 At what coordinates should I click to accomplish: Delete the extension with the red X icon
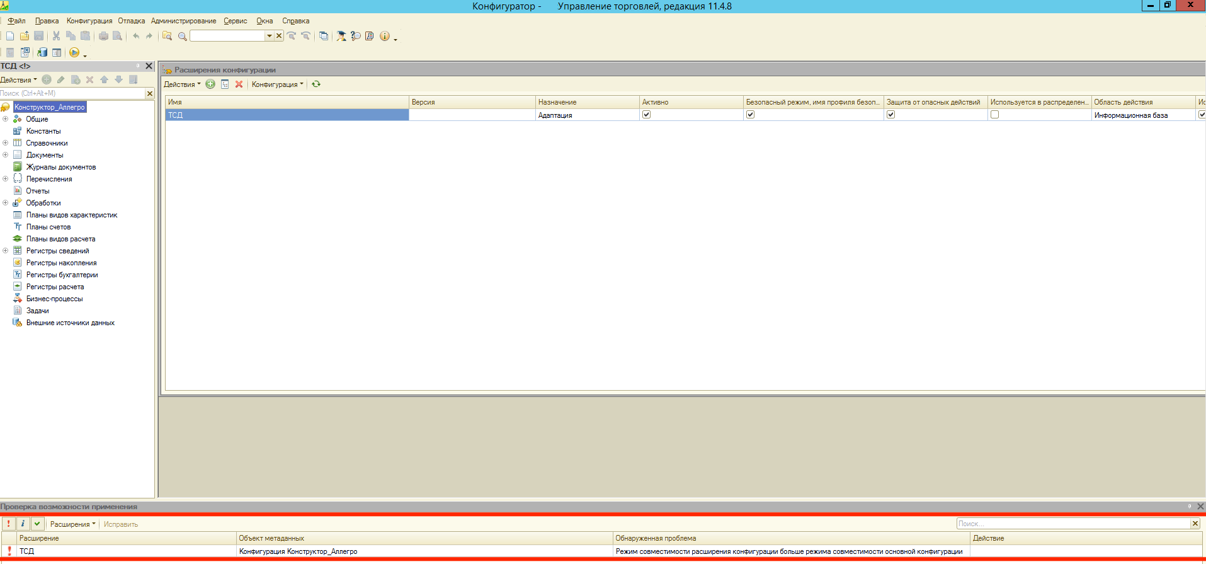[239, 84]
